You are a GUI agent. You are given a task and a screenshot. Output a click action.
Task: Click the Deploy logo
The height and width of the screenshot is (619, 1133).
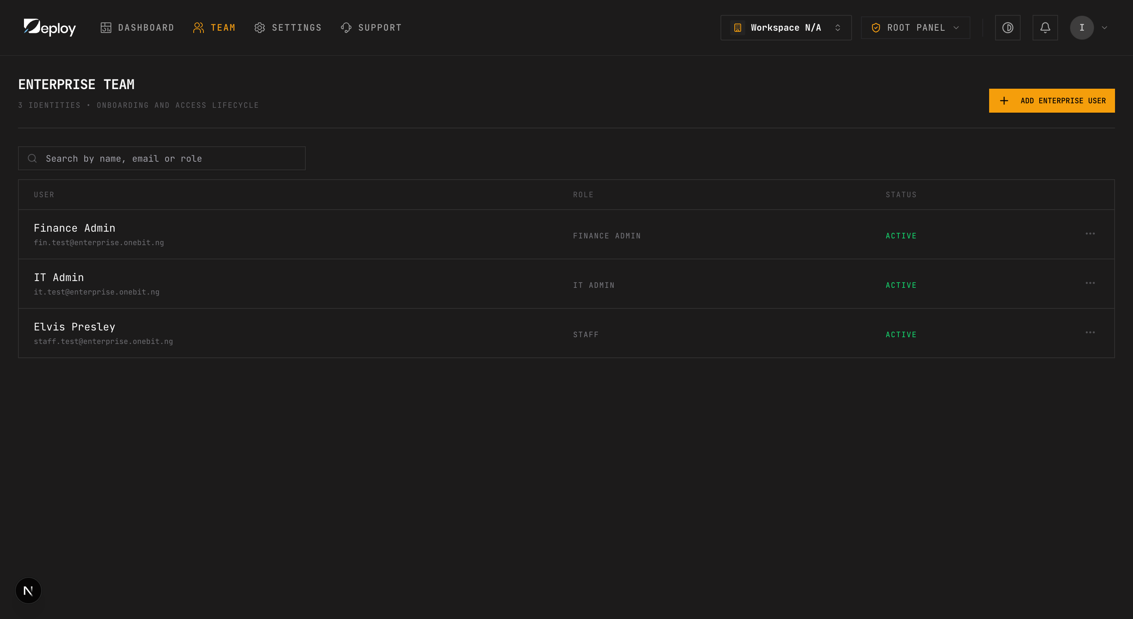[49, 28]
